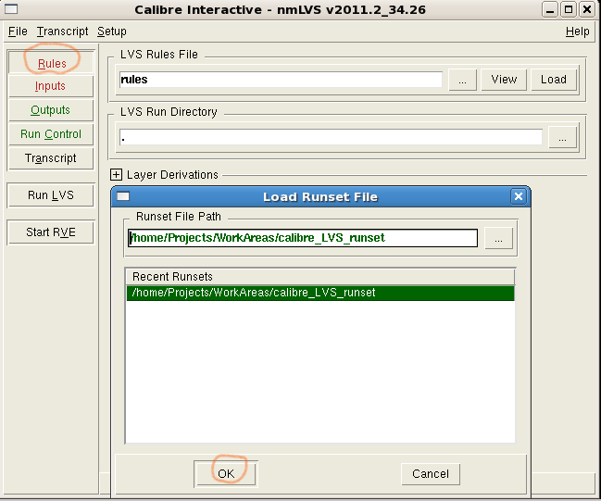This screenshot has width=601, height=501.
Task: Click the Run LVS button
Action: click(51, 195)
